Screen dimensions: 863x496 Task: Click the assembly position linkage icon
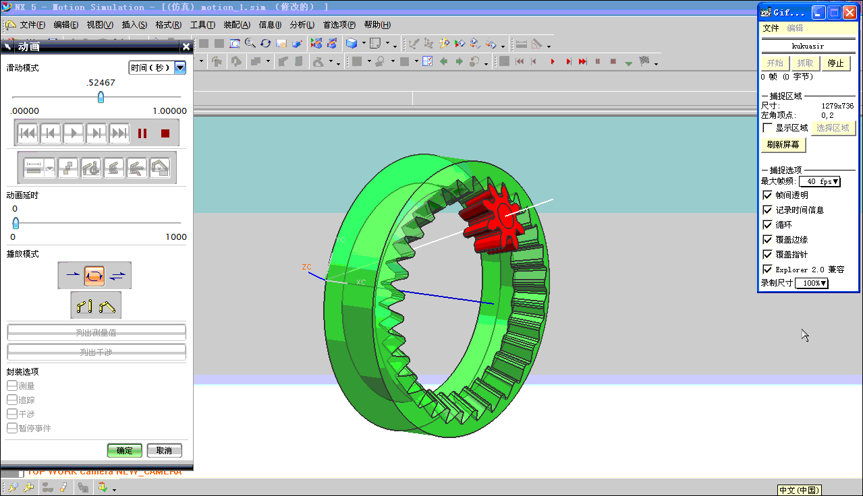pyautogui.click(x=107, y=306)
